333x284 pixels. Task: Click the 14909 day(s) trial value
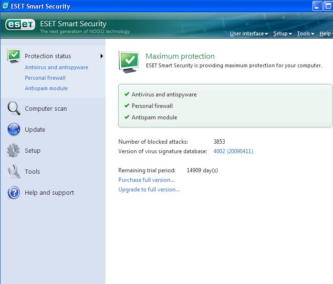tap(202, 170)
